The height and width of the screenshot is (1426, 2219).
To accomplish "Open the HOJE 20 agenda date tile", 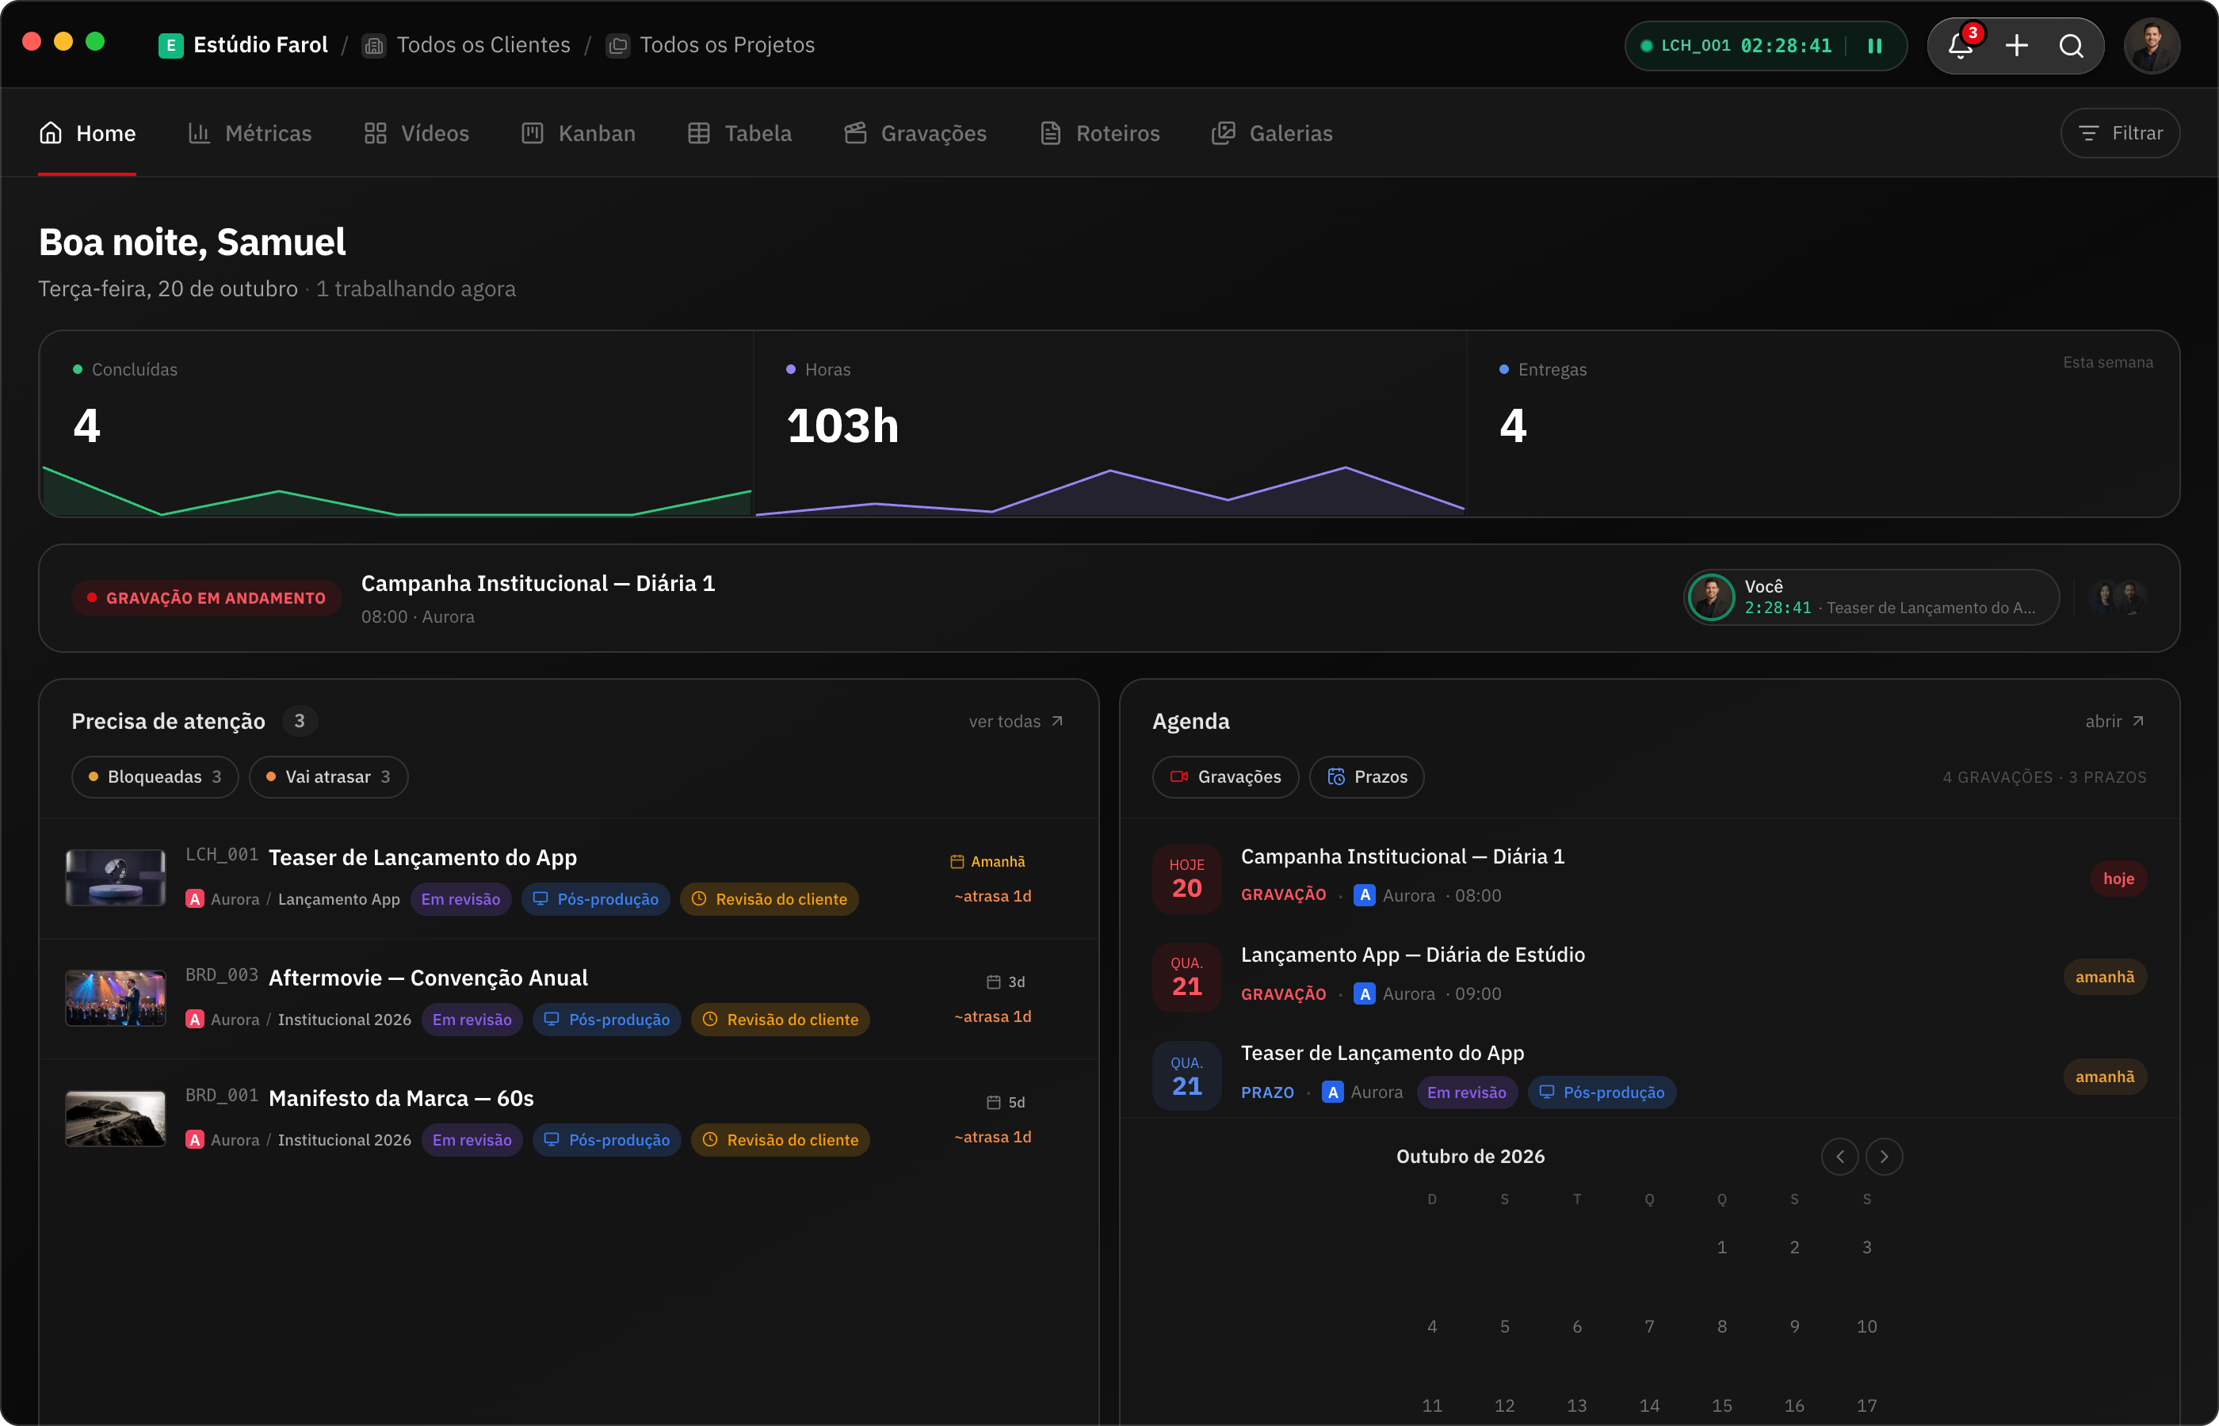I will [1186, 879].
